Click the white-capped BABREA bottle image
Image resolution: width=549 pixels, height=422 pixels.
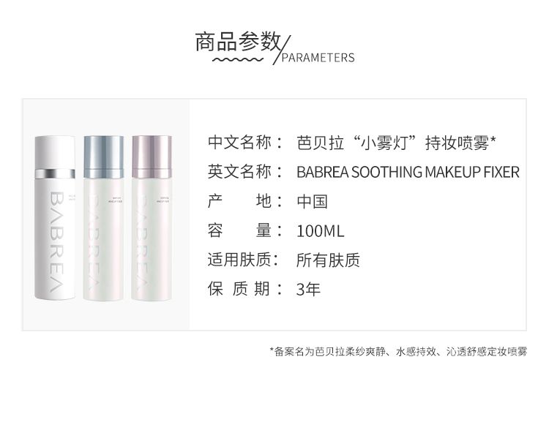pyautogui.click(x=55, y=218)
